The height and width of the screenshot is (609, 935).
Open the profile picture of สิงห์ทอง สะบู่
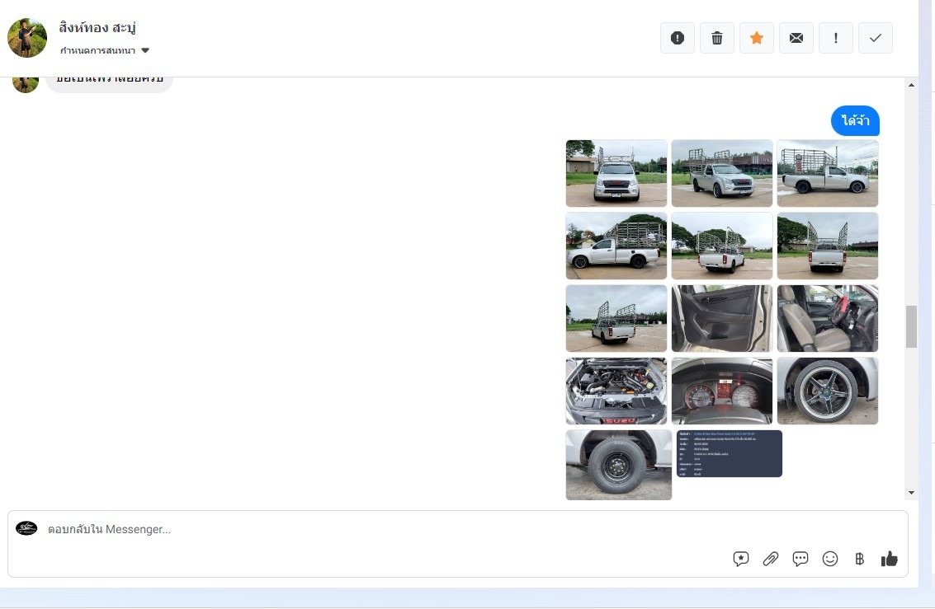click(x=27, y=38)
